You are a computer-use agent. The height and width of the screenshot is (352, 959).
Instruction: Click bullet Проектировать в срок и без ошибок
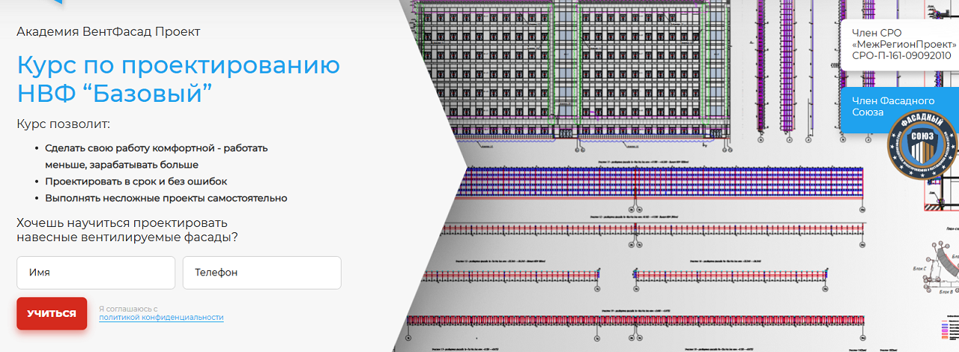click(136, 181)
